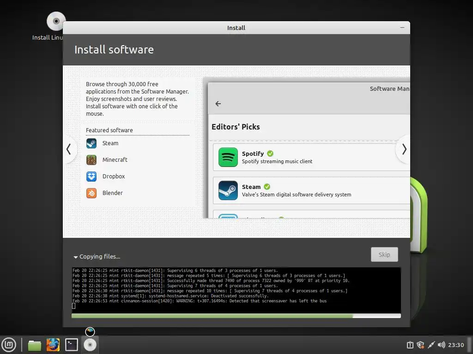473x354 pixels.
Task: Click the Spotify icon in Editors' Picks
Action: pyautogui.click(x=228, y=157)
